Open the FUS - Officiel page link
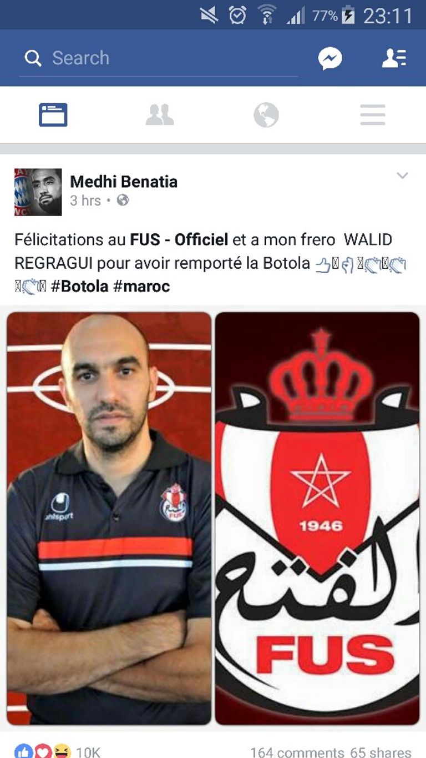 179,240
